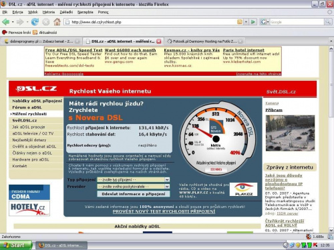Image resolution: width=334 pixels, height=250 pixels.
Task: Click the speedometer gauge graphic
Action: point(217,139)
